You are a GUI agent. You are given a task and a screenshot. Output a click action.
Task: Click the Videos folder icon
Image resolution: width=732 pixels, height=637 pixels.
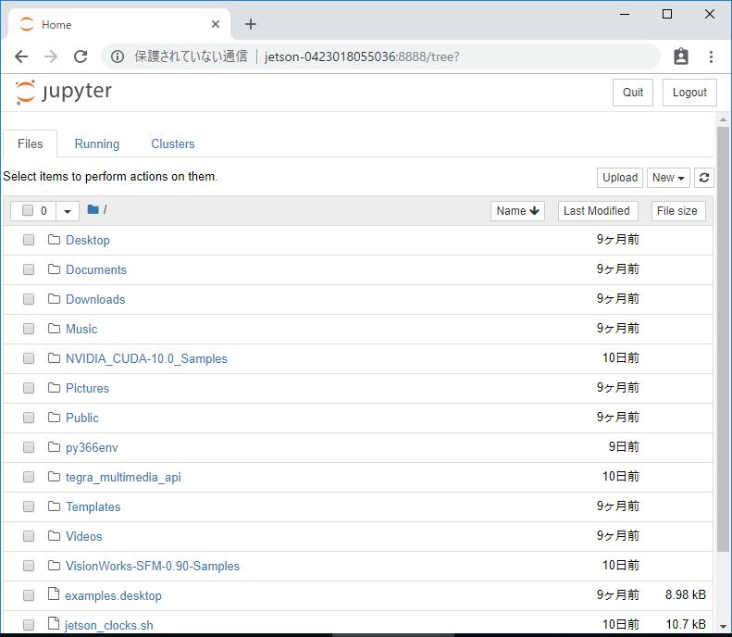pyautogui.click(x=55, y=536)
